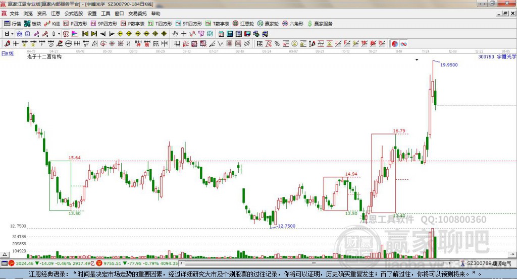Open 9T四方形 tool
This screenshot has height=279, width=517.
pyautogui.click(x=189, y=24)
